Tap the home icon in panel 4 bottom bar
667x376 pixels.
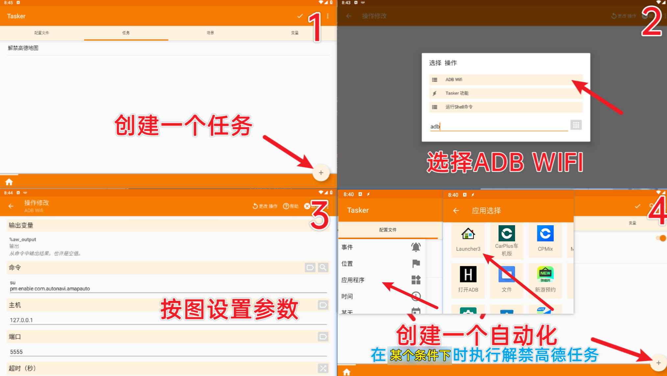[x=347, y=372]
